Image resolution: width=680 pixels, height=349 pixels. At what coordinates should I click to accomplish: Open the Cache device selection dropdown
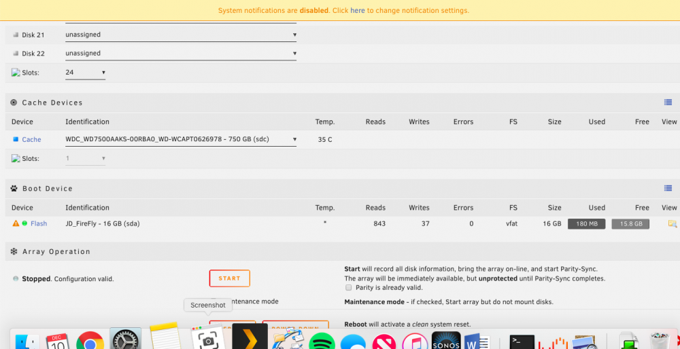(x=181, y=139)
